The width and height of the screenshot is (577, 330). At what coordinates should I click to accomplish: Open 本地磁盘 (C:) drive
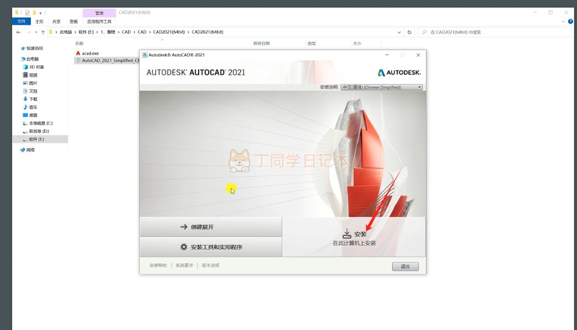point(40,123)
